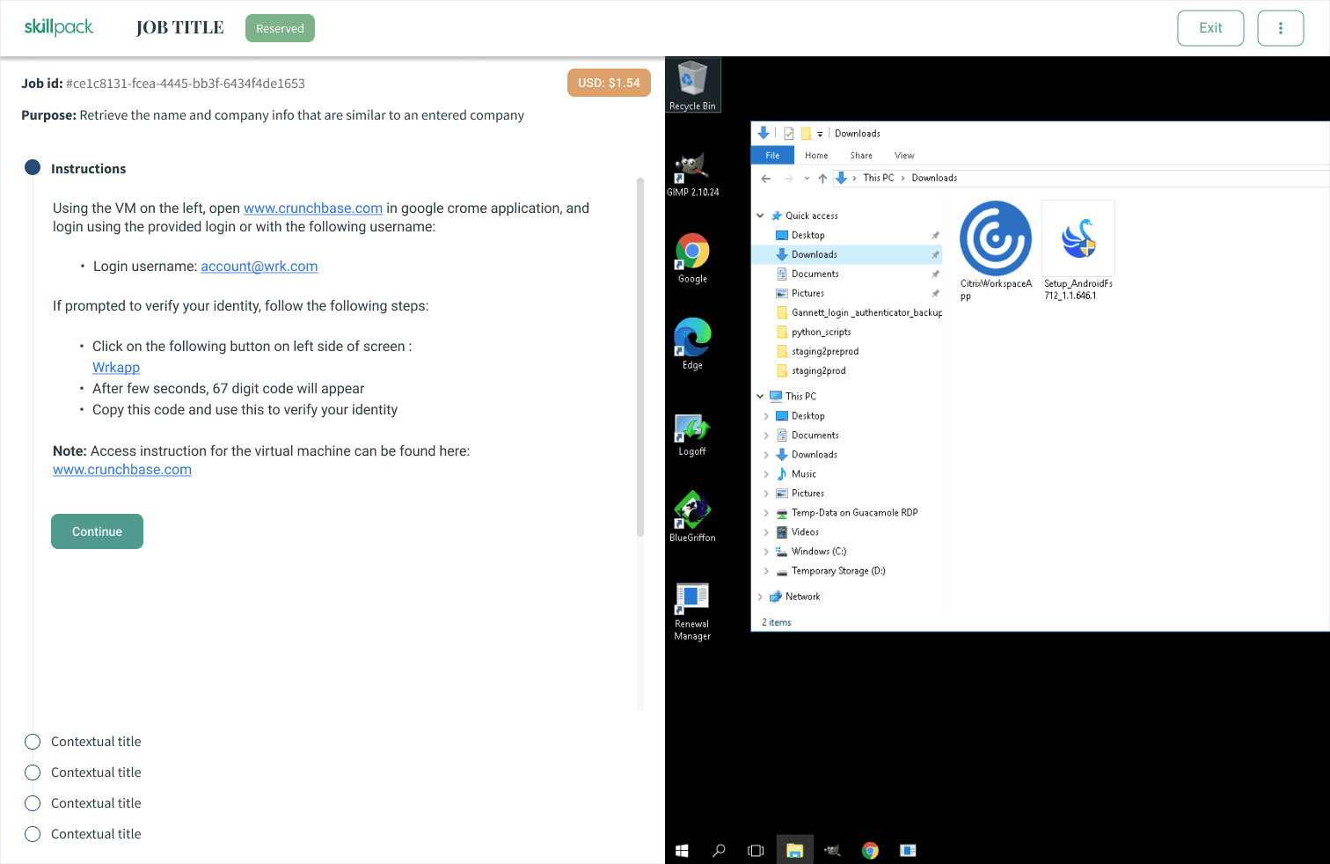Screen dimensions: 1330x864
Task: Open Google Chrome desktop shortcut
Action: click(x=692, y=258)
